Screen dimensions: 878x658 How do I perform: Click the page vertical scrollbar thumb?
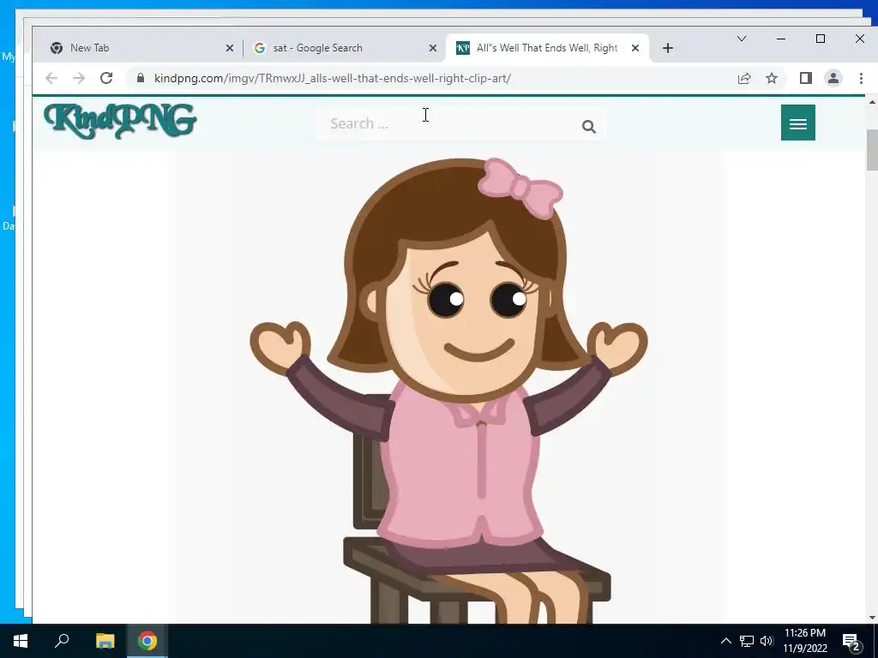[872, 150]
